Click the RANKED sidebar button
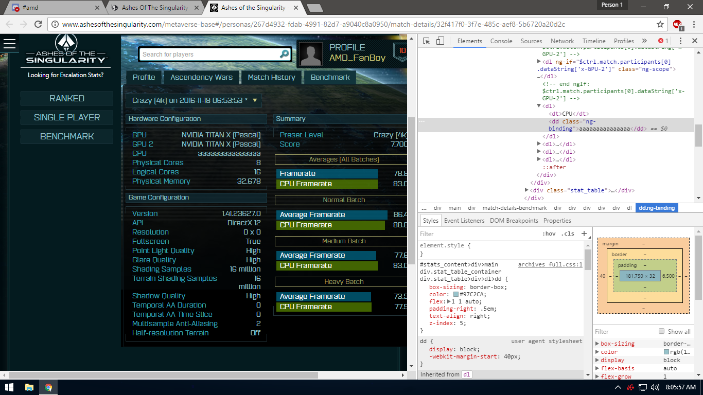 (x=67, y=98)
